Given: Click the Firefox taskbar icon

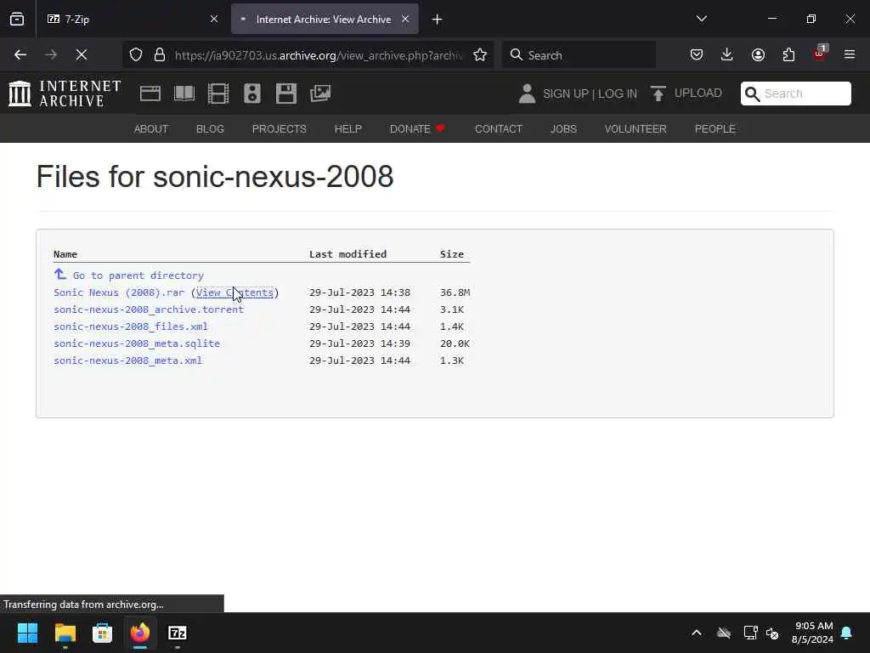Looking at the screenshot, I should click(x=140, y=633).
